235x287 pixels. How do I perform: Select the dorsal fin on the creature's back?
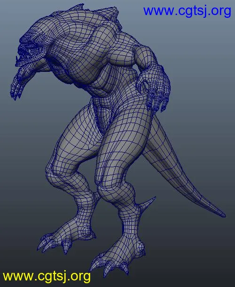[77, 8]
